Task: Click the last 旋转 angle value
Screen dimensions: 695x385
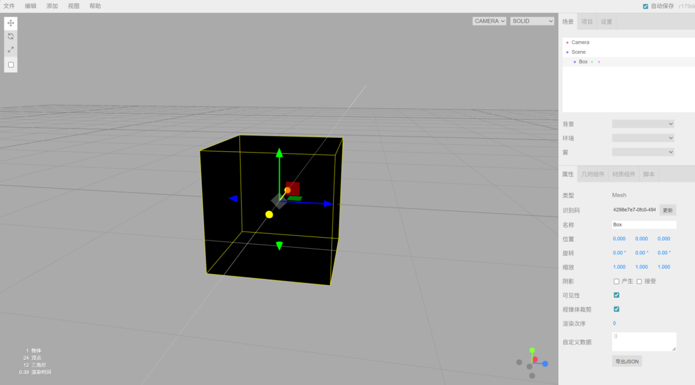Action: [664, 253]
